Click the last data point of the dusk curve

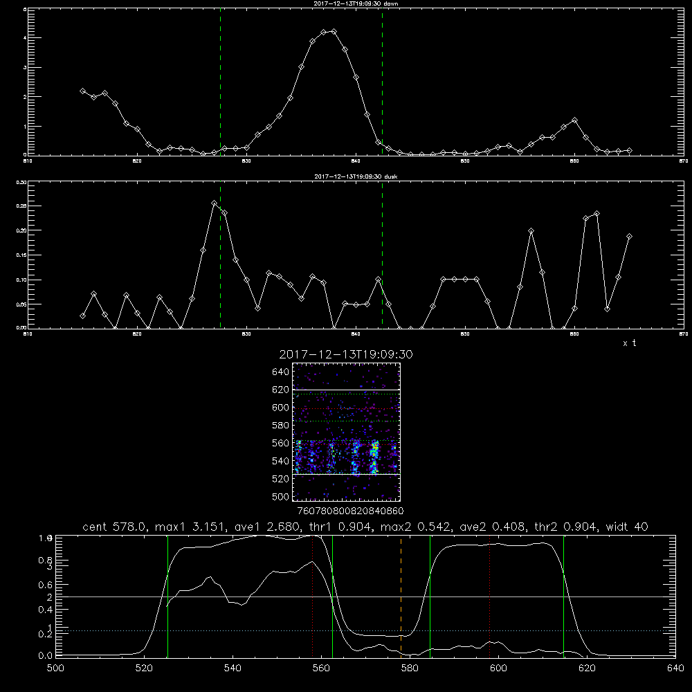pos(629,237)
